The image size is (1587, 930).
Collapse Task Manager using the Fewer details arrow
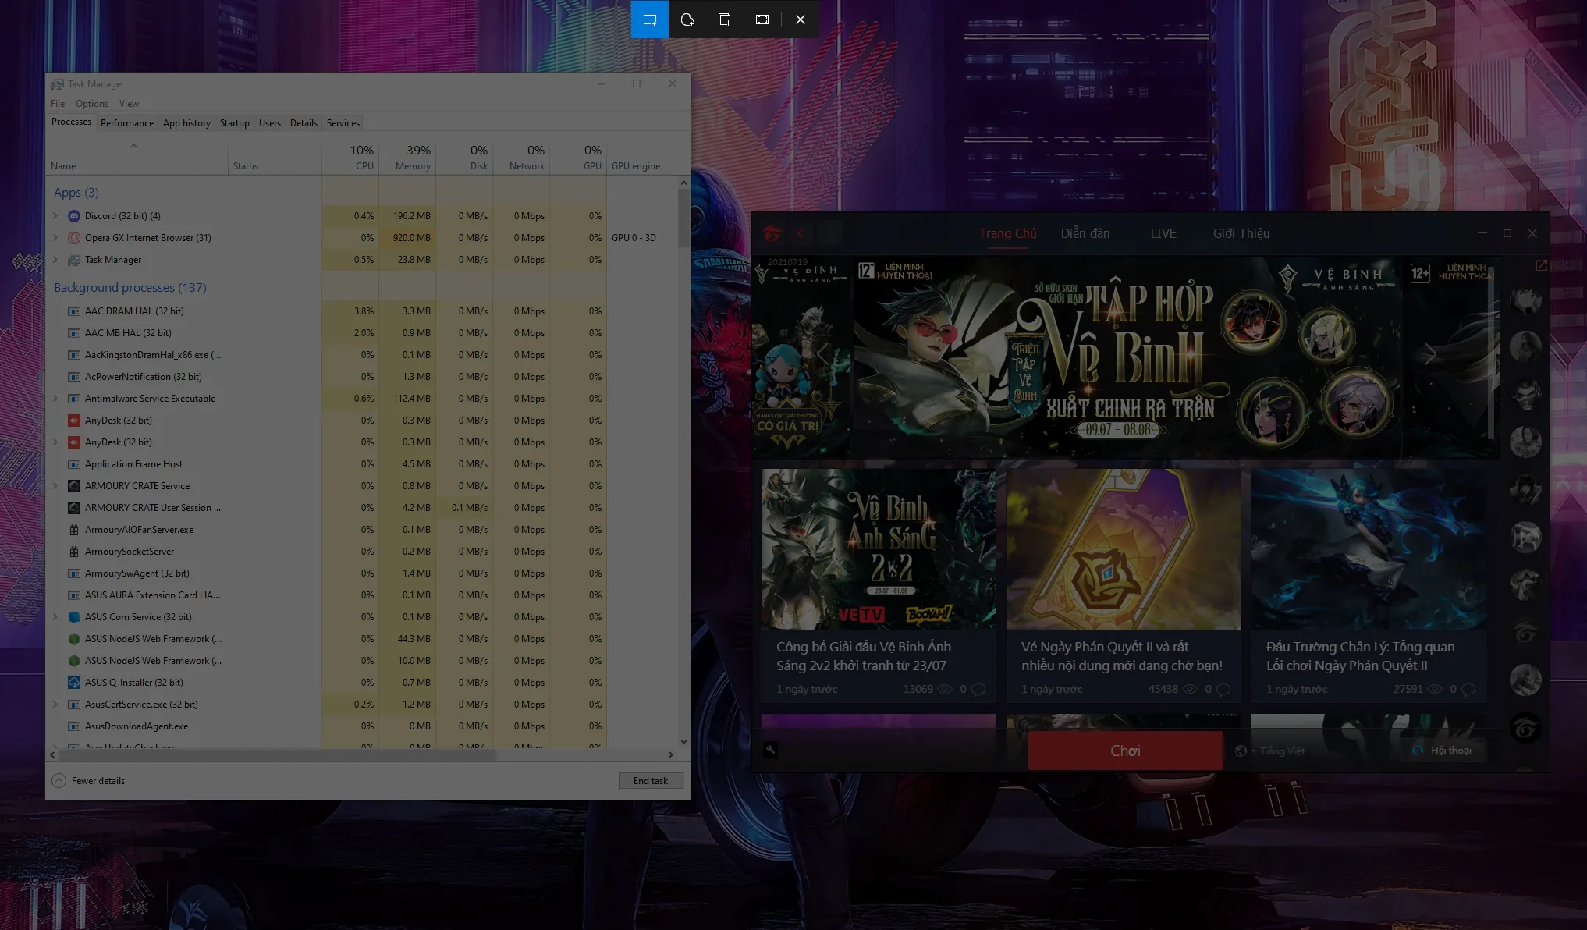pos(59,781)
